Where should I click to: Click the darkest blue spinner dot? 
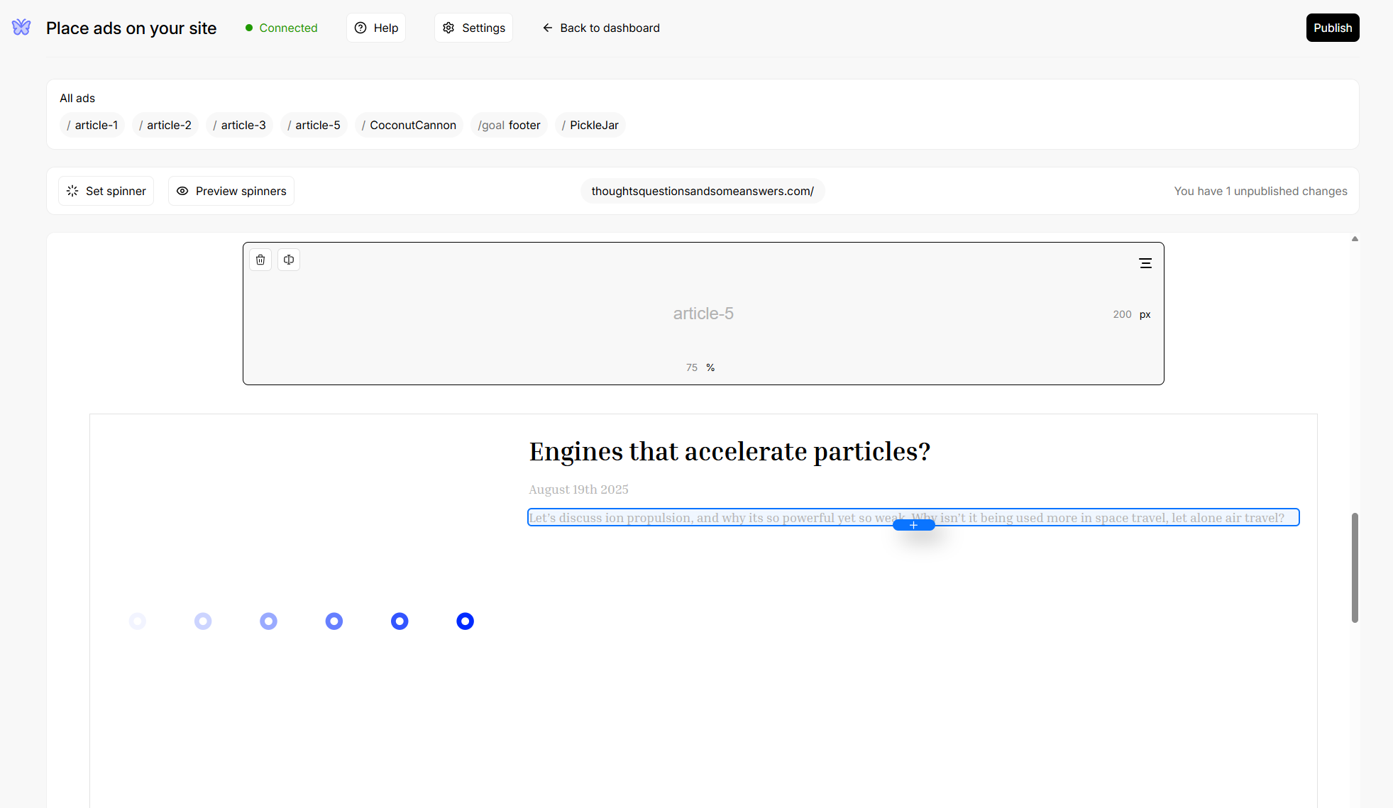[x=465, y=621]
